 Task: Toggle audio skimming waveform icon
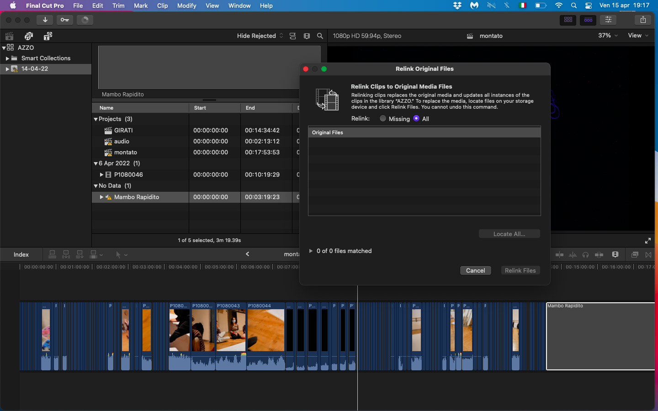pos(573,255)
